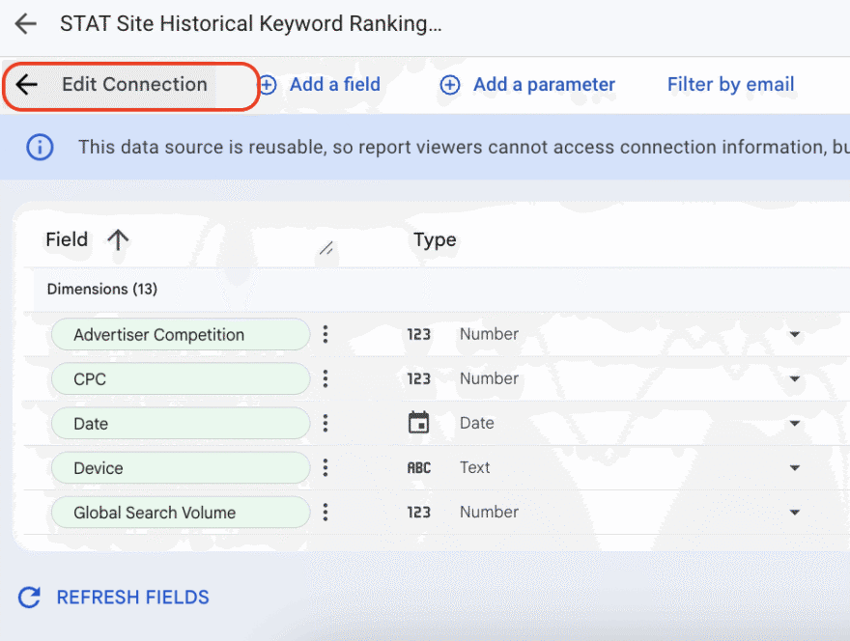Open three-dot menu for Date field
The image size is (850, 641).
point(326,423)
